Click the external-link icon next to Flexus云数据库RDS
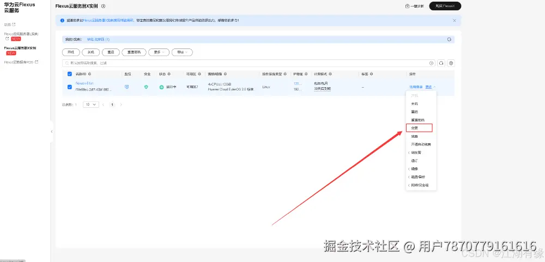 point(37,62)
